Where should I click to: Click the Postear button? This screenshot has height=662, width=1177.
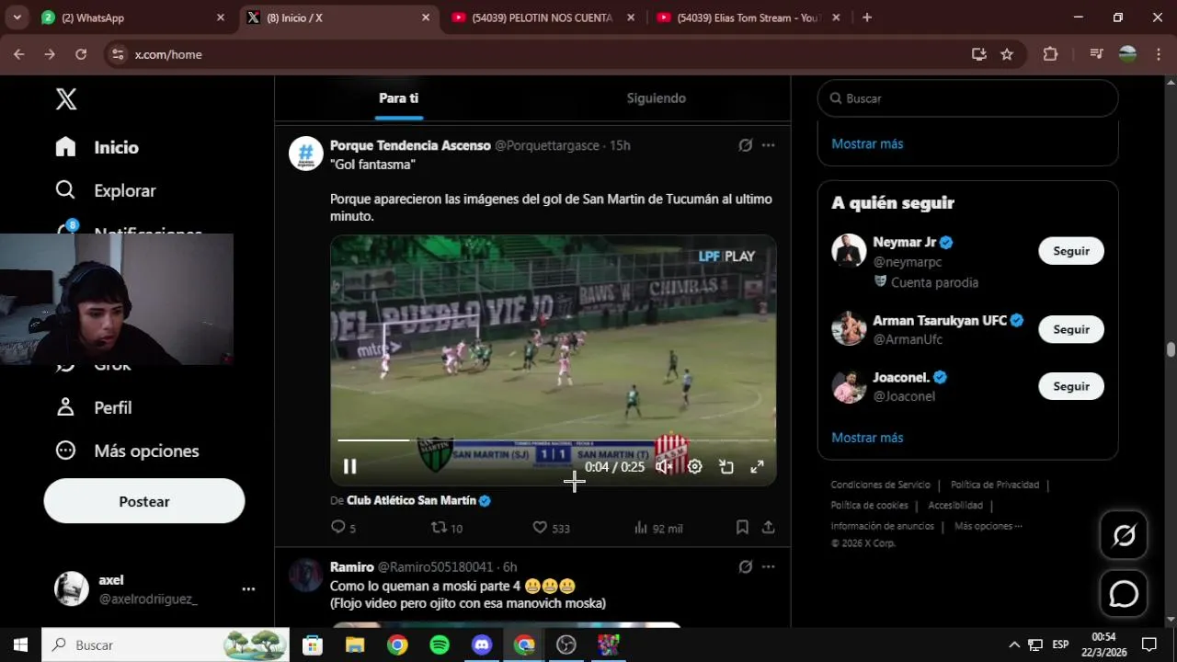pyautogui.click(x=144, y=501)
